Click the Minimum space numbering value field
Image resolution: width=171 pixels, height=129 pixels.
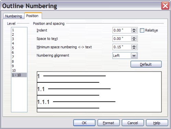click(x=122, y=47)
